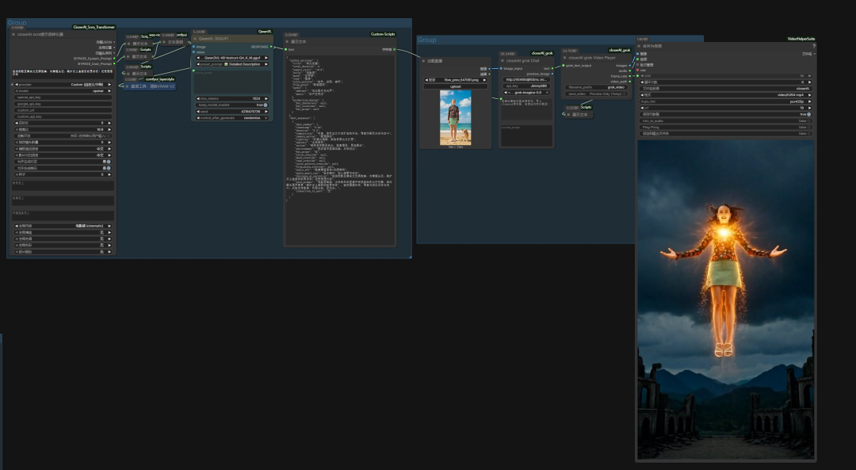Open the provider Custom dropdown in sora node
Image resolution: width=856 pixels, height=470 pixels.
coord(63,85)
